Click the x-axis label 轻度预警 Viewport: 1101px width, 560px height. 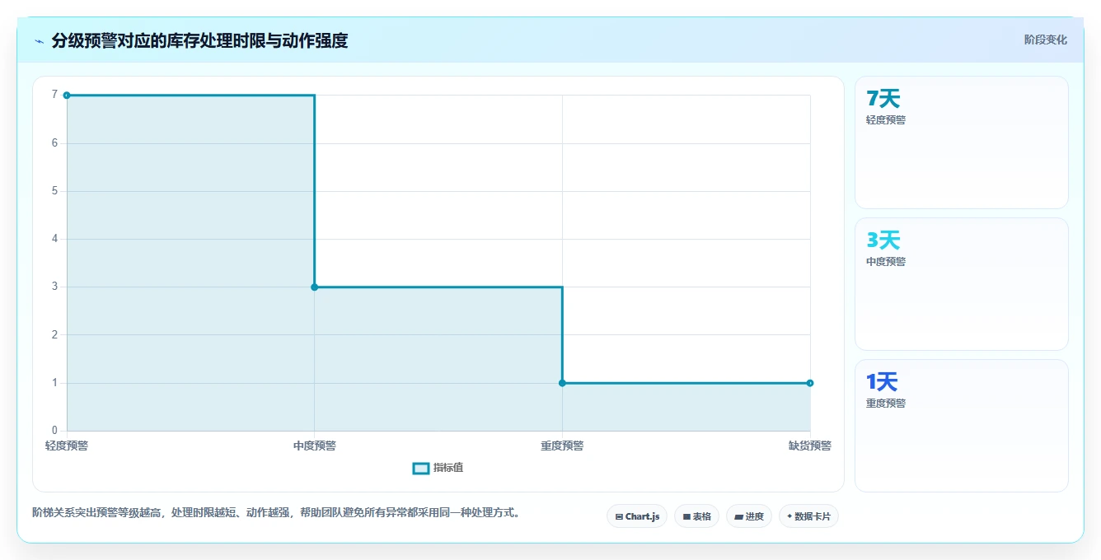tap(67, 446)
